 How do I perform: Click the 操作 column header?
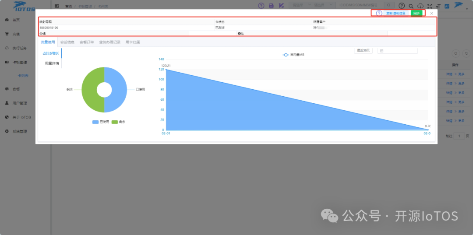[x=455, y=65]
